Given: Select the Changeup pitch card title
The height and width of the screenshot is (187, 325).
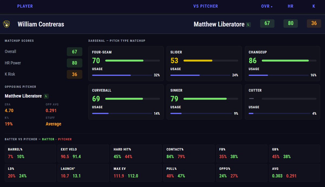Looking at the screenshot, I should (x=258, y=52).
